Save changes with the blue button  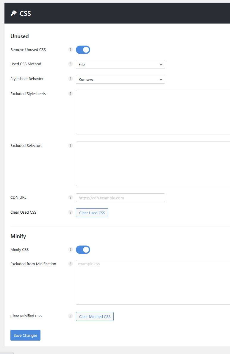(25, 335)
